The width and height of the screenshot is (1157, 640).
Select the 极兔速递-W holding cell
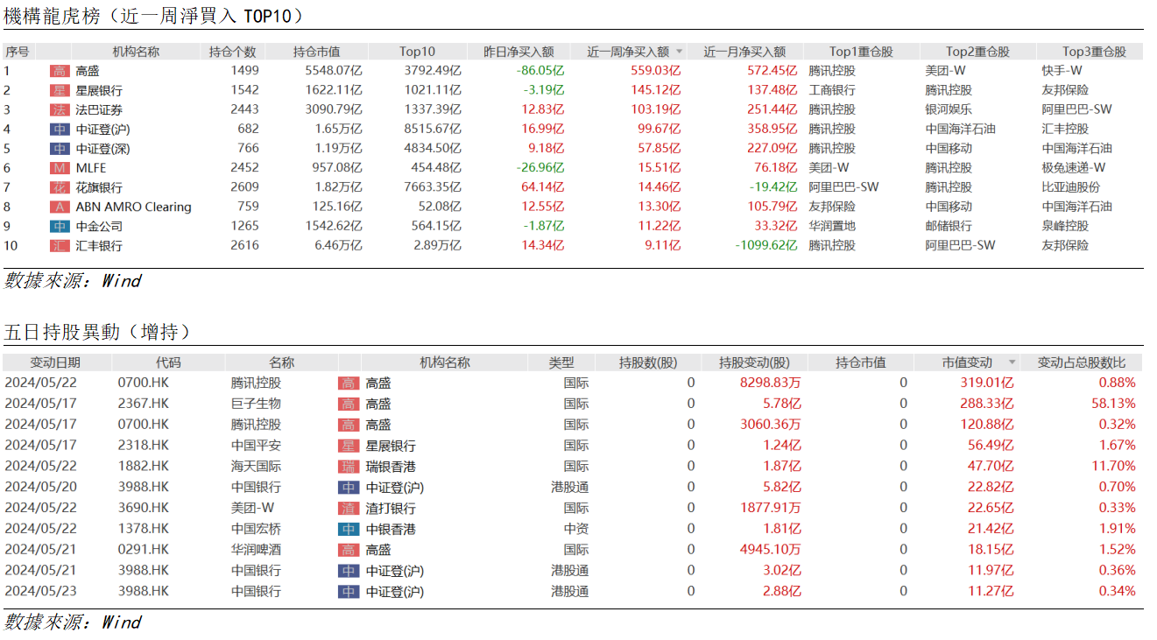pyautogui.click(x=1074, y=168)
